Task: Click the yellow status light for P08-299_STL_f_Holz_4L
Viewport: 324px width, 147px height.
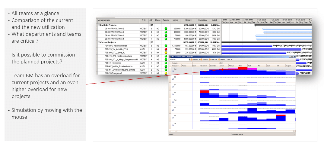Action: click(166, 53)
